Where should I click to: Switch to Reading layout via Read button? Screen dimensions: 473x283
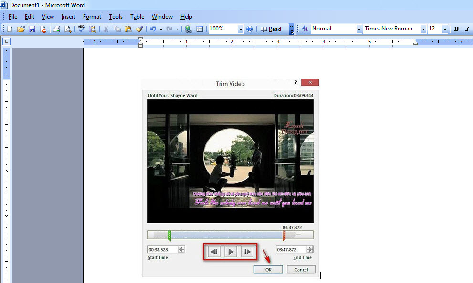click(x=271, y=29)
